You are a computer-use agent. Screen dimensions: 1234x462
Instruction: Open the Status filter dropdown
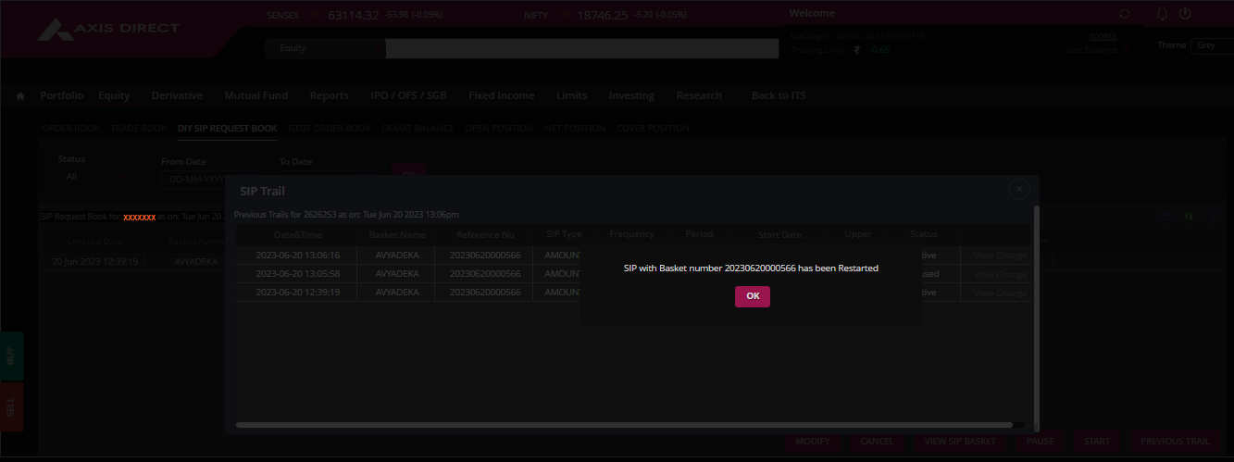point(93,176)
